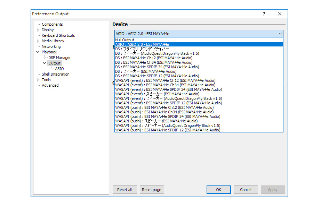Pick WASAPI (event) ESI MAYA44e Ch12
This screenshot has width=313, height=208.
(x=165, y=80)
